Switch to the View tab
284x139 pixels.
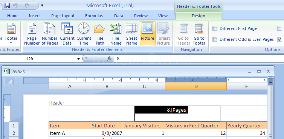point(163,16)
